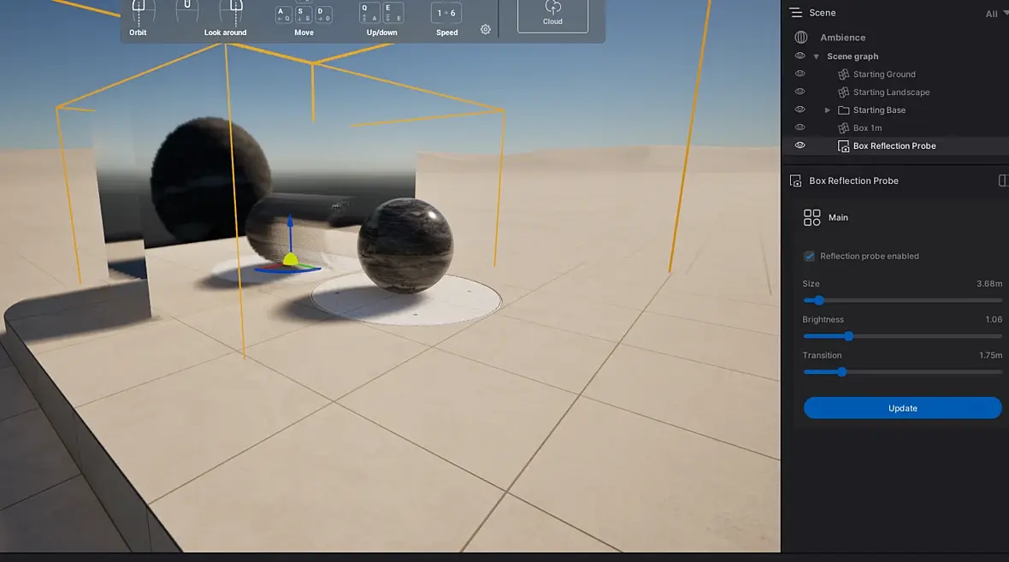
Task: Click Box Reflection Probe tree row icon
Action: pos(843,146)
